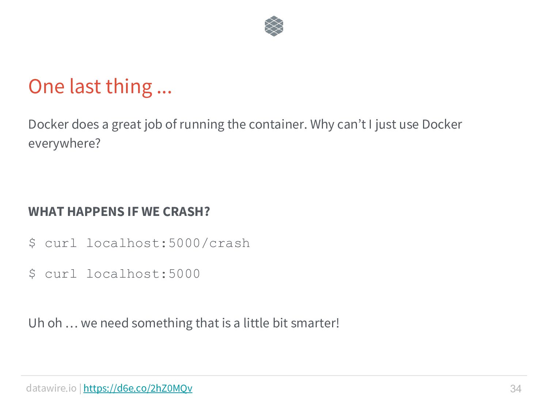The width and height of the screenshot is (548, 411).
Task: Click the datawire.io footer text
Action: click(51, 388)
